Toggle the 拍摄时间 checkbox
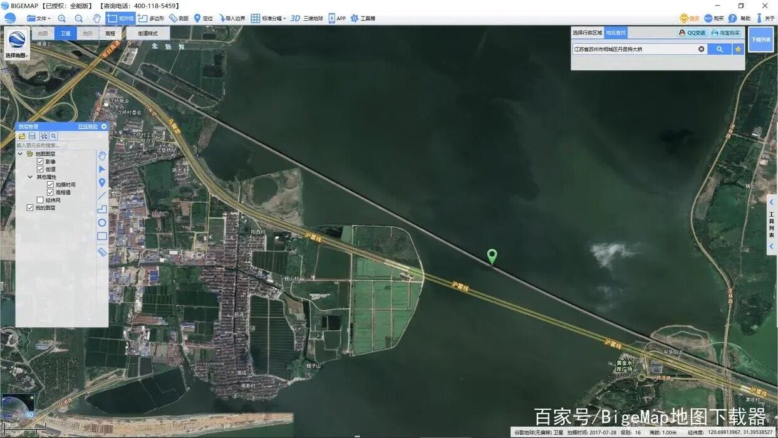The height and width of the screenshot is (438, 778). click(x=50, y=185)
